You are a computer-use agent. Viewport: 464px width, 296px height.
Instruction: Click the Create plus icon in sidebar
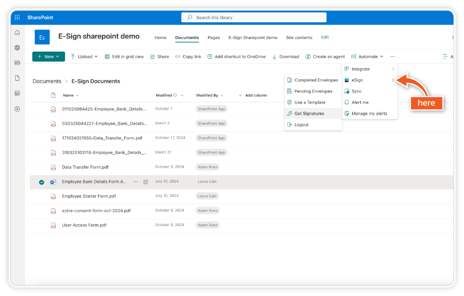coord(17,109)
